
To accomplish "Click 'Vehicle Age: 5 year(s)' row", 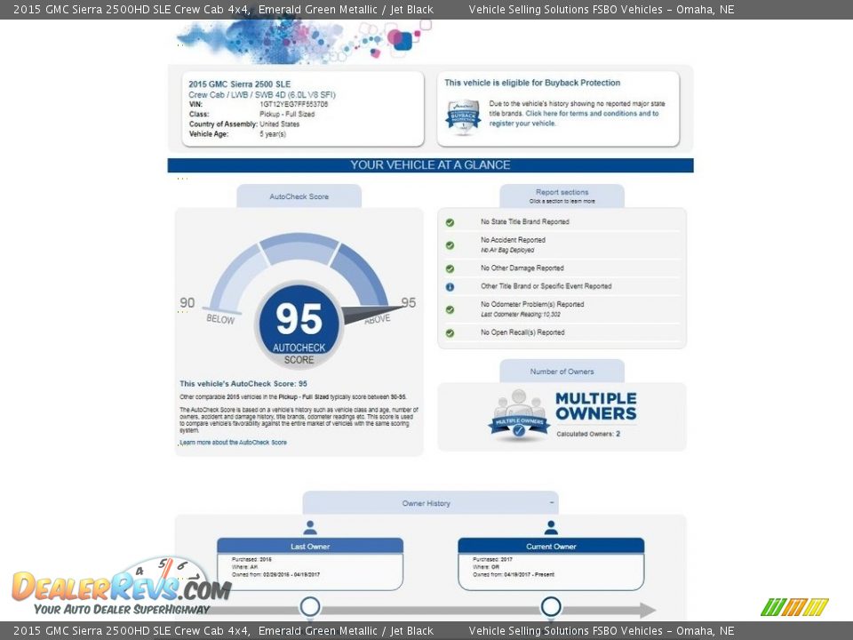I will pyautogui.click(x=238, y=134).
